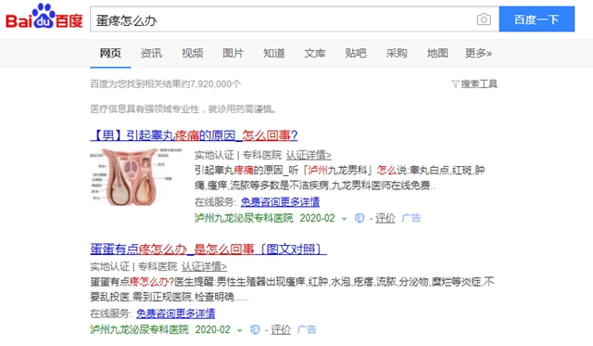Click 广告 label in second result
The height and width of the screenshot is (346, 593).
coord(307,329)
